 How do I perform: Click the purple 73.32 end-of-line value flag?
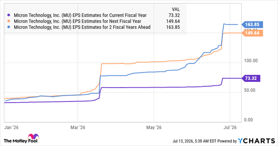251,78
